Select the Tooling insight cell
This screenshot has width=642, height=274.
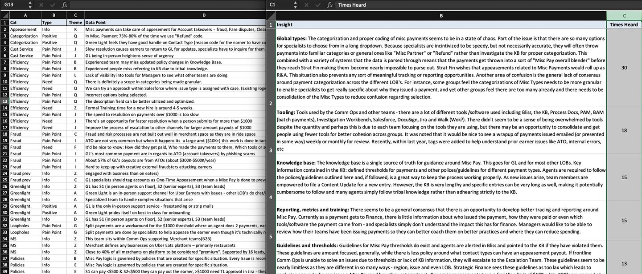(x=440, y=130)
